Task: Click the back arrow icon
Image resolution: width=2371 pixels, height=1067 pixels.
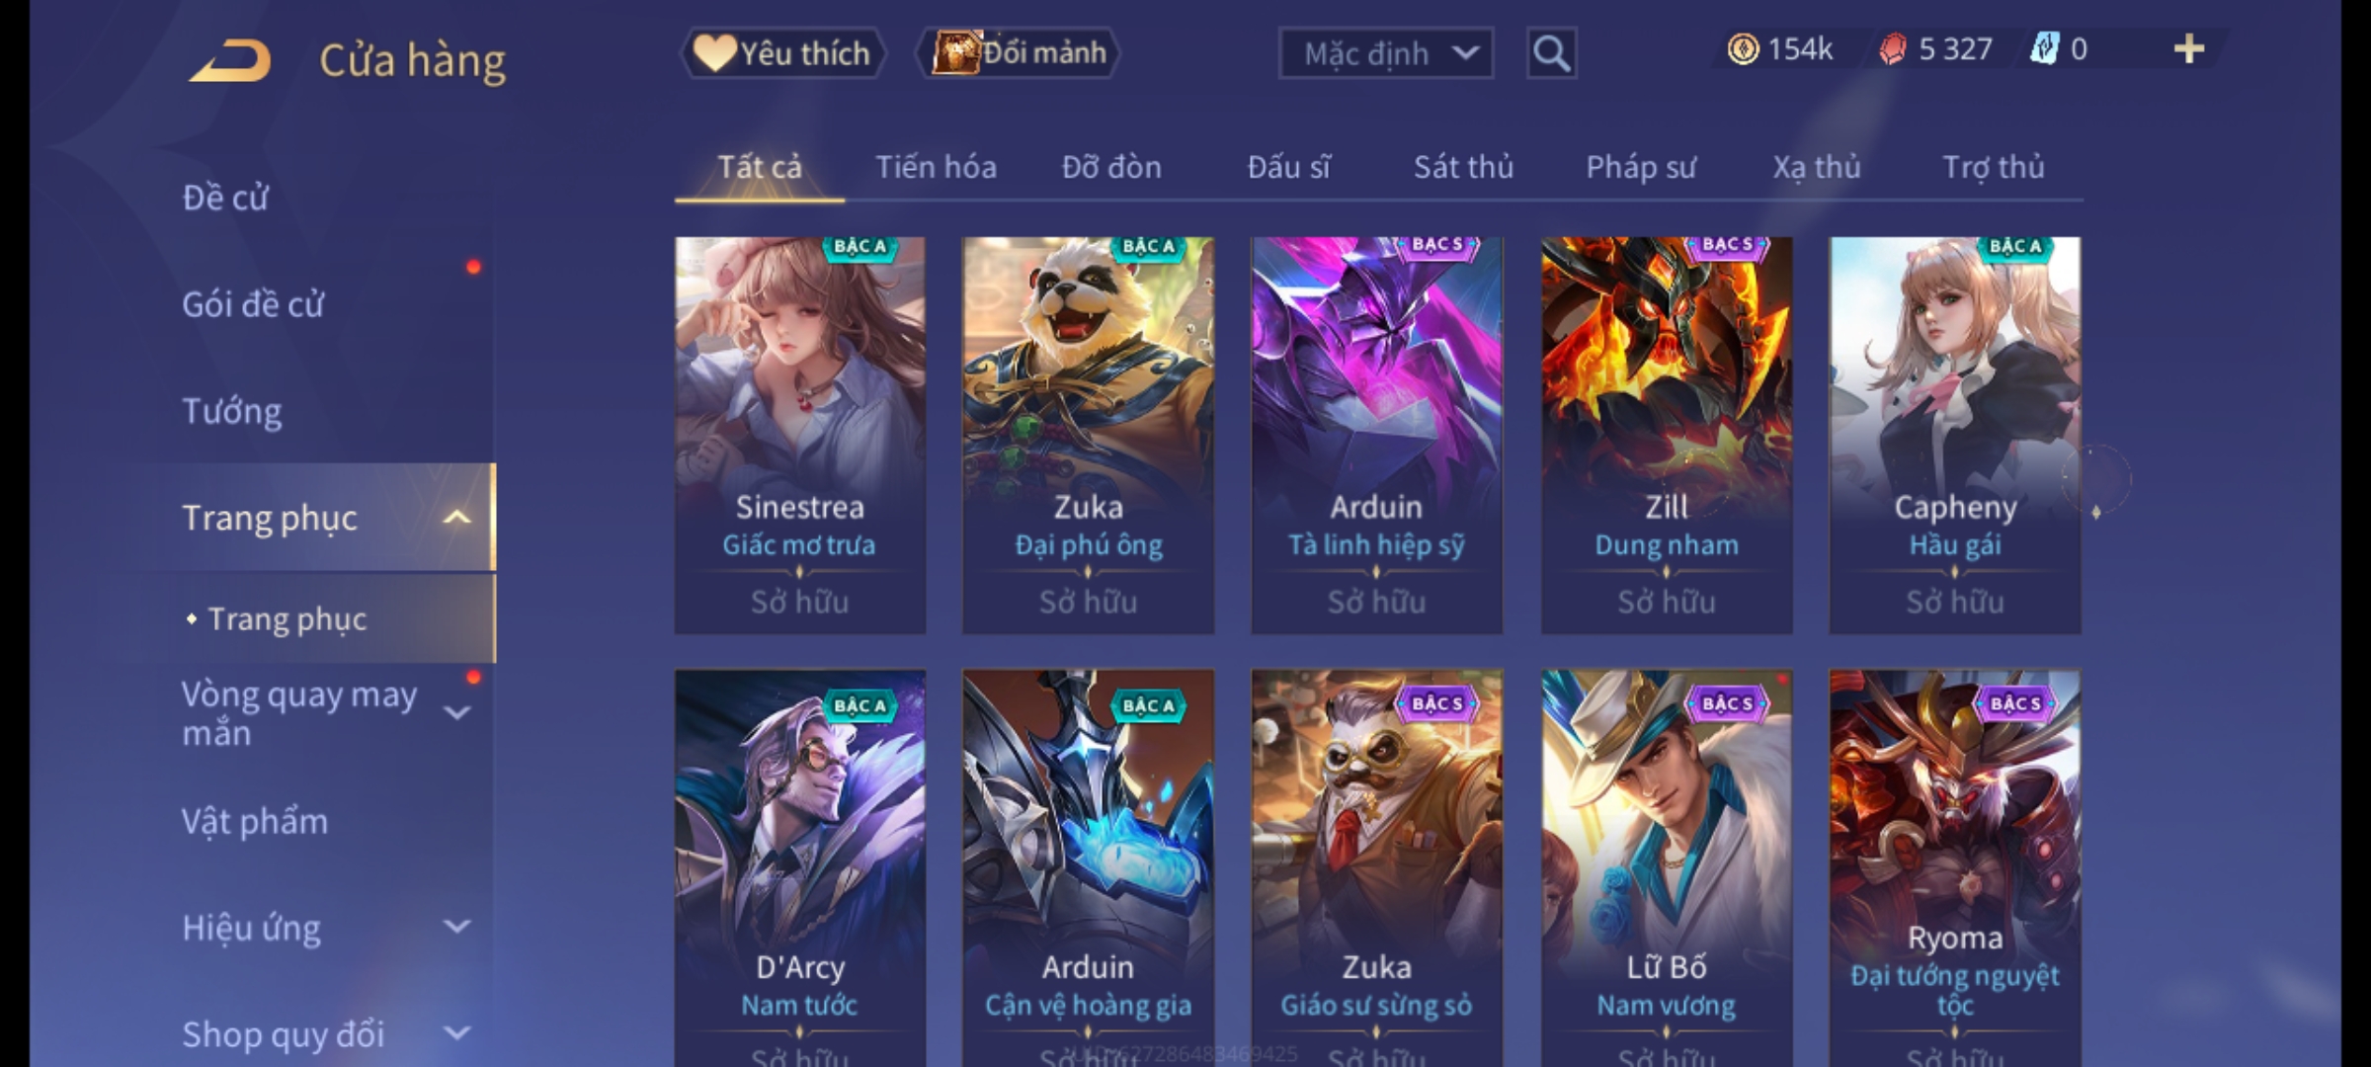Action: point(230,60)
